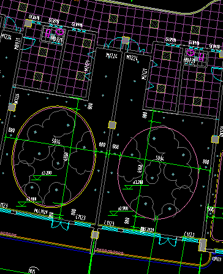
Task: Select the magenta ellipse fixture beside the upper-left M0721
Action: point(59,32)
